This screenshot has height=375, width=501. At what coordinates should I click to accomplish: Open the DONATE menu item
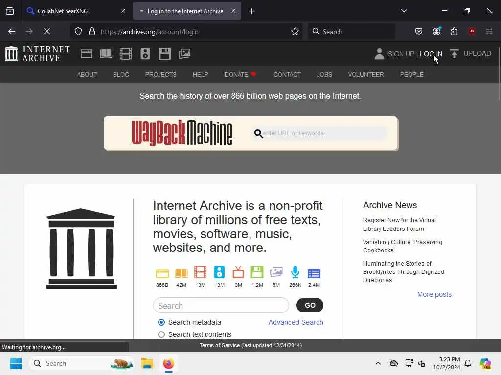point(240,75)
